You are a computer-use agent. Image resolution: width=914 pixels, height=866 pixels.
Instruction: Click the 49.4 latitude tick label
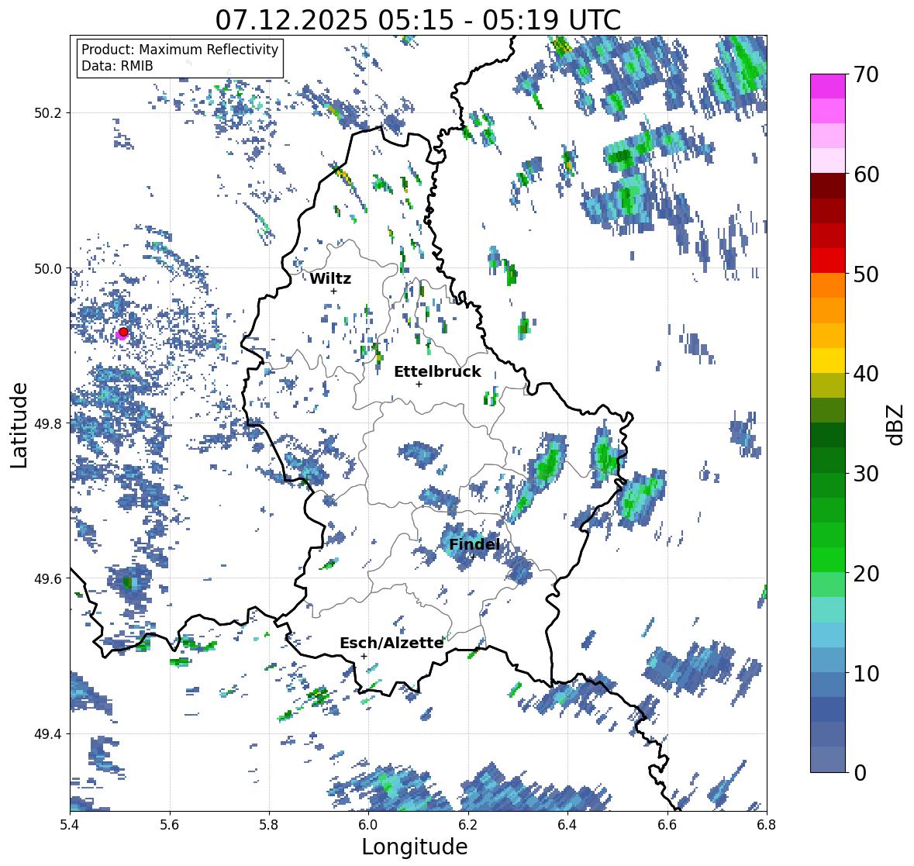pos(48,734)
